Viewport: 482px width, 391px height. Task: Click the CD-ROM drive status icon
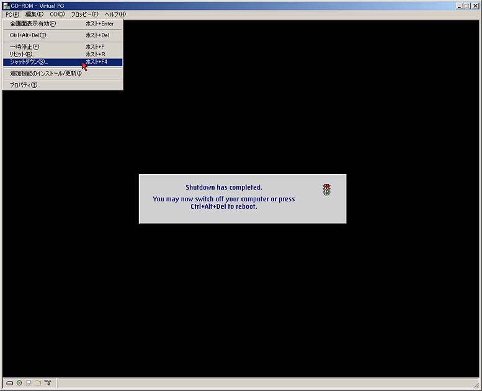(x=19, y=383)
